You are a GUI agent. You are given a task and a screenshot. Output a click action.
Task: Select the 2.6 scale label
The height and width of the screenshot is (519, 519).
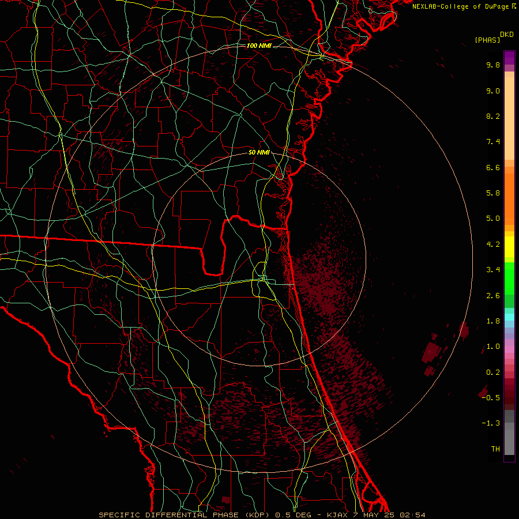click(493, 296)
